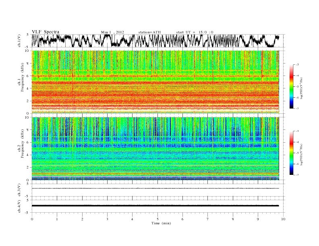Image resolution: width=319 pixels, height=246 pixels.
Task: Click time axis tick label "10"
Action: pos(283,219)
